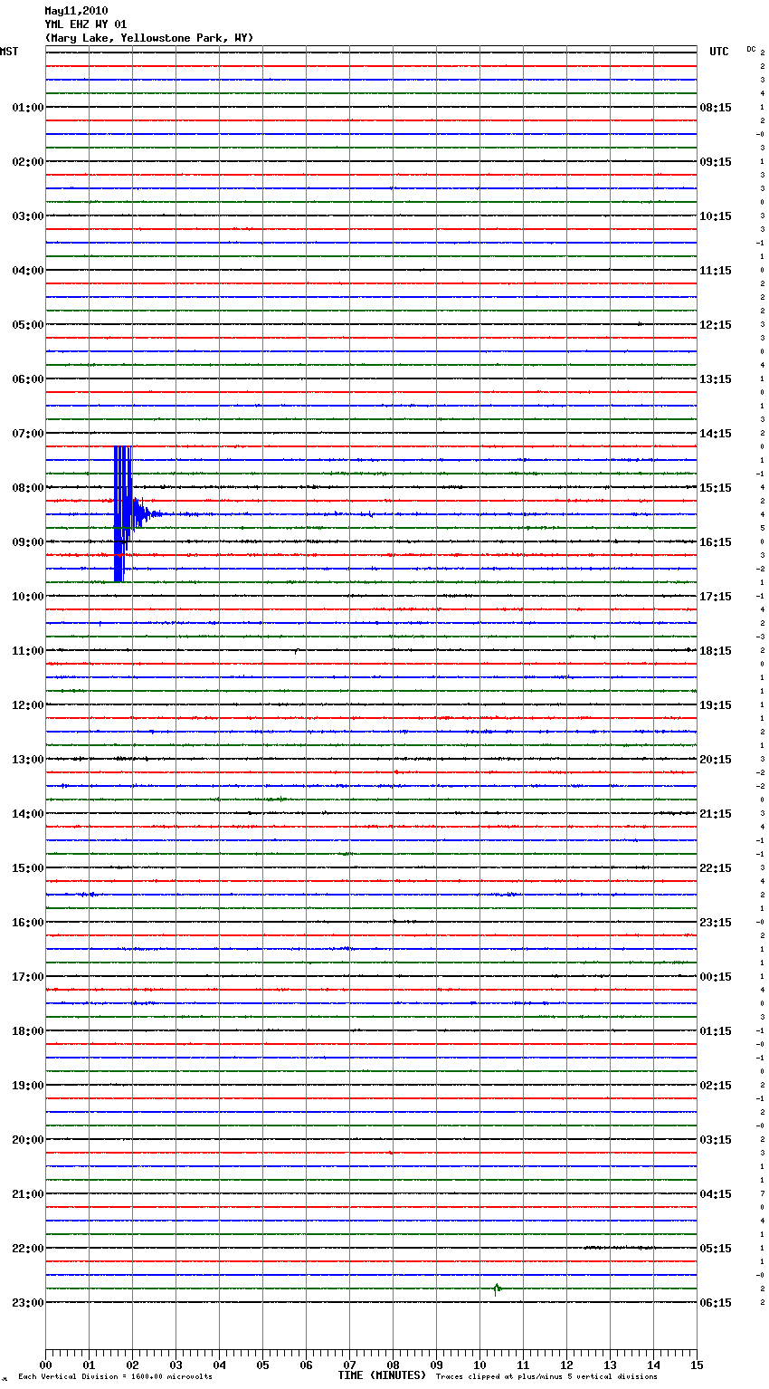Click the 08:15 UTC time label

click(x=716, y=107)
